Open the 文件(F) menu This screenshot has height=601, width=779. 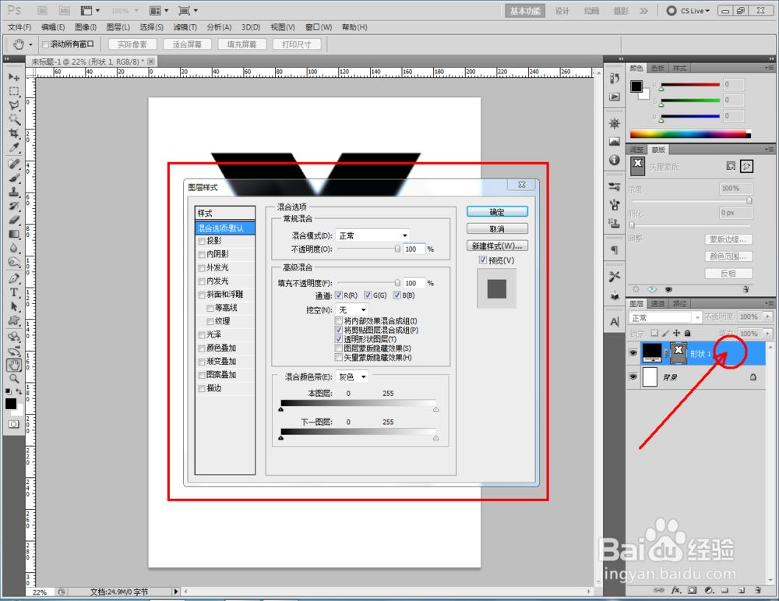tap(19, 27)
